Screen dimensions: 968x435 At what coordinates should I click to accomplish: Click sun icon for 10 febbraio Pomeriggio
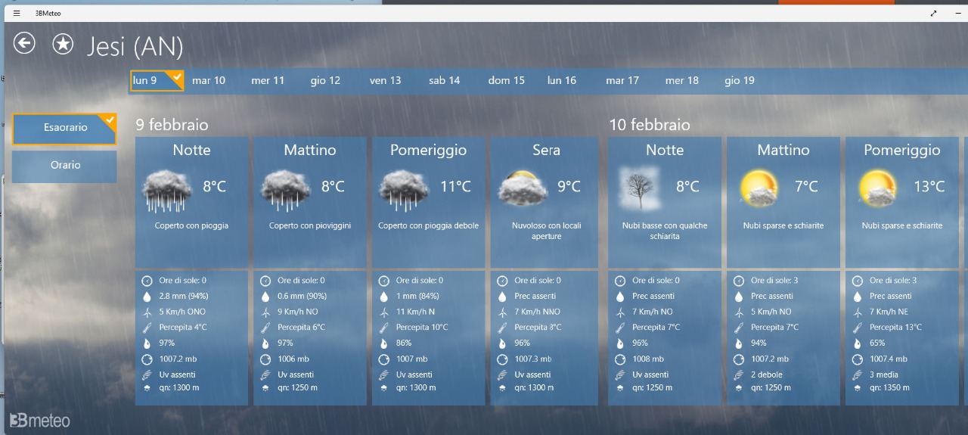coord(877,188)
